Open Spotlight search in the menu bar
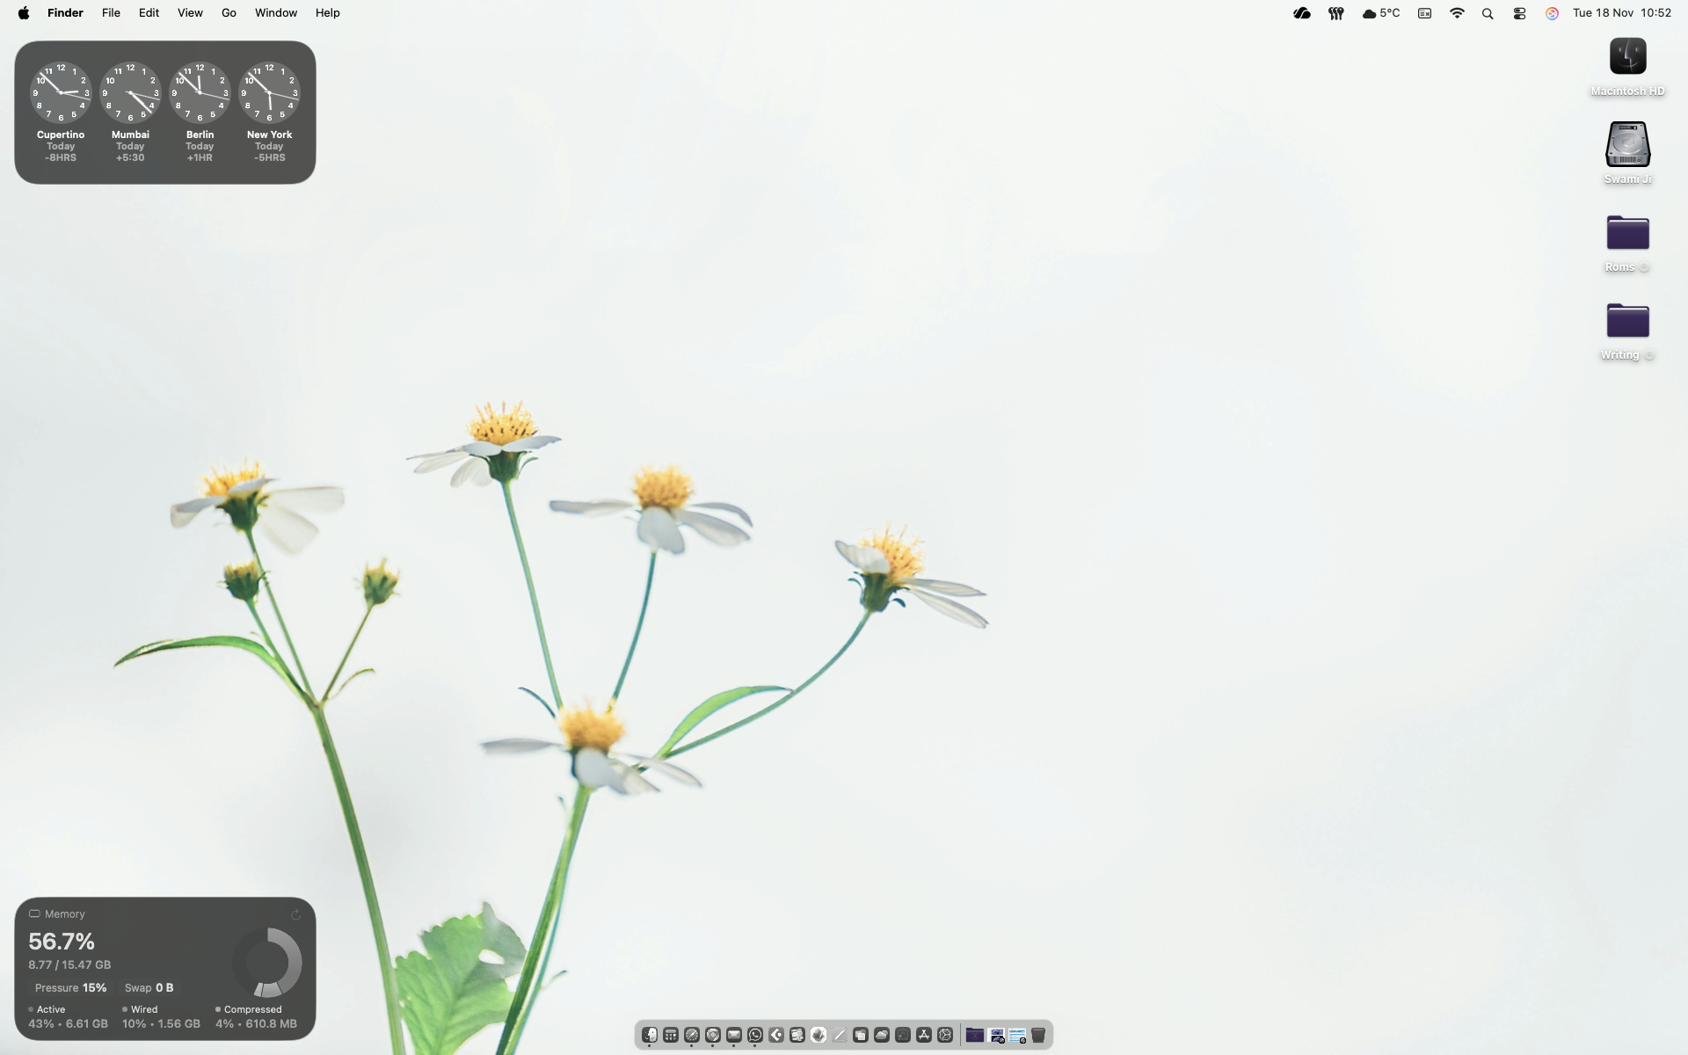 pyautogui.click(x=1488, y=12)
